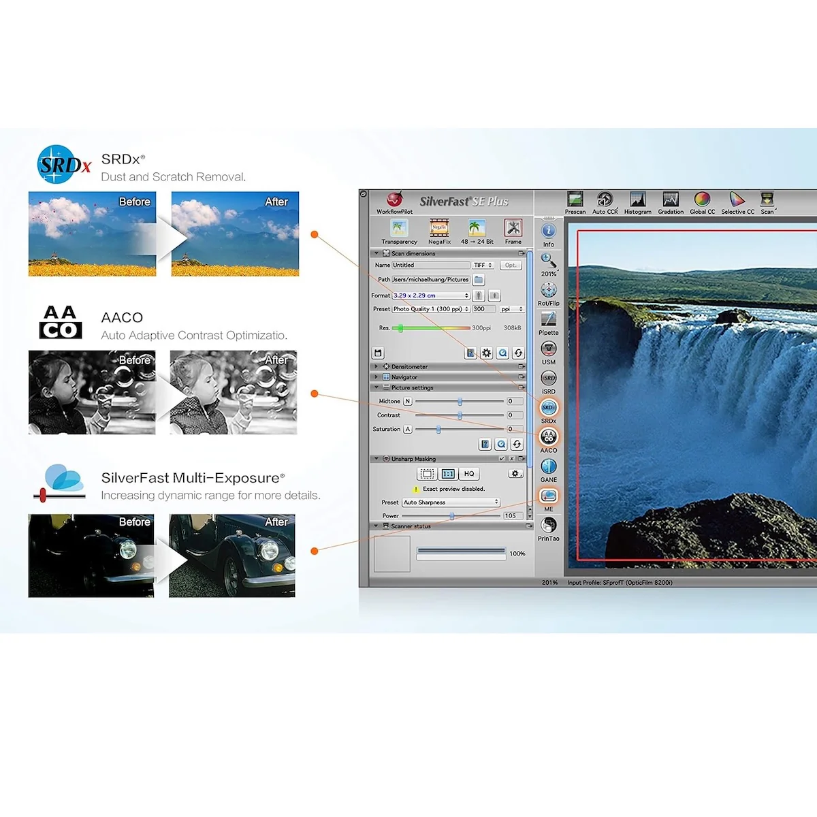Play QuickTime help in Scan dimensions
Viewport: 817px width, 817px height.
click(502, 353)
